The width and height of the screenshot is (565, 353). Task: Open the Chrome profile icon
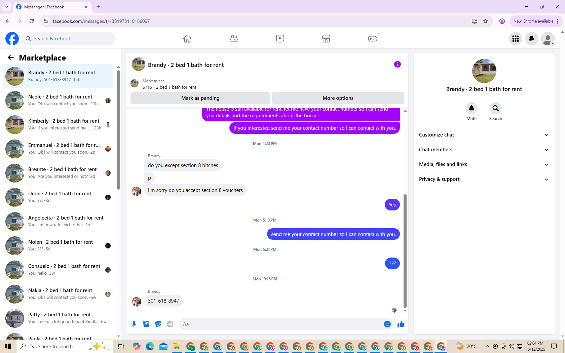(502, 21)
